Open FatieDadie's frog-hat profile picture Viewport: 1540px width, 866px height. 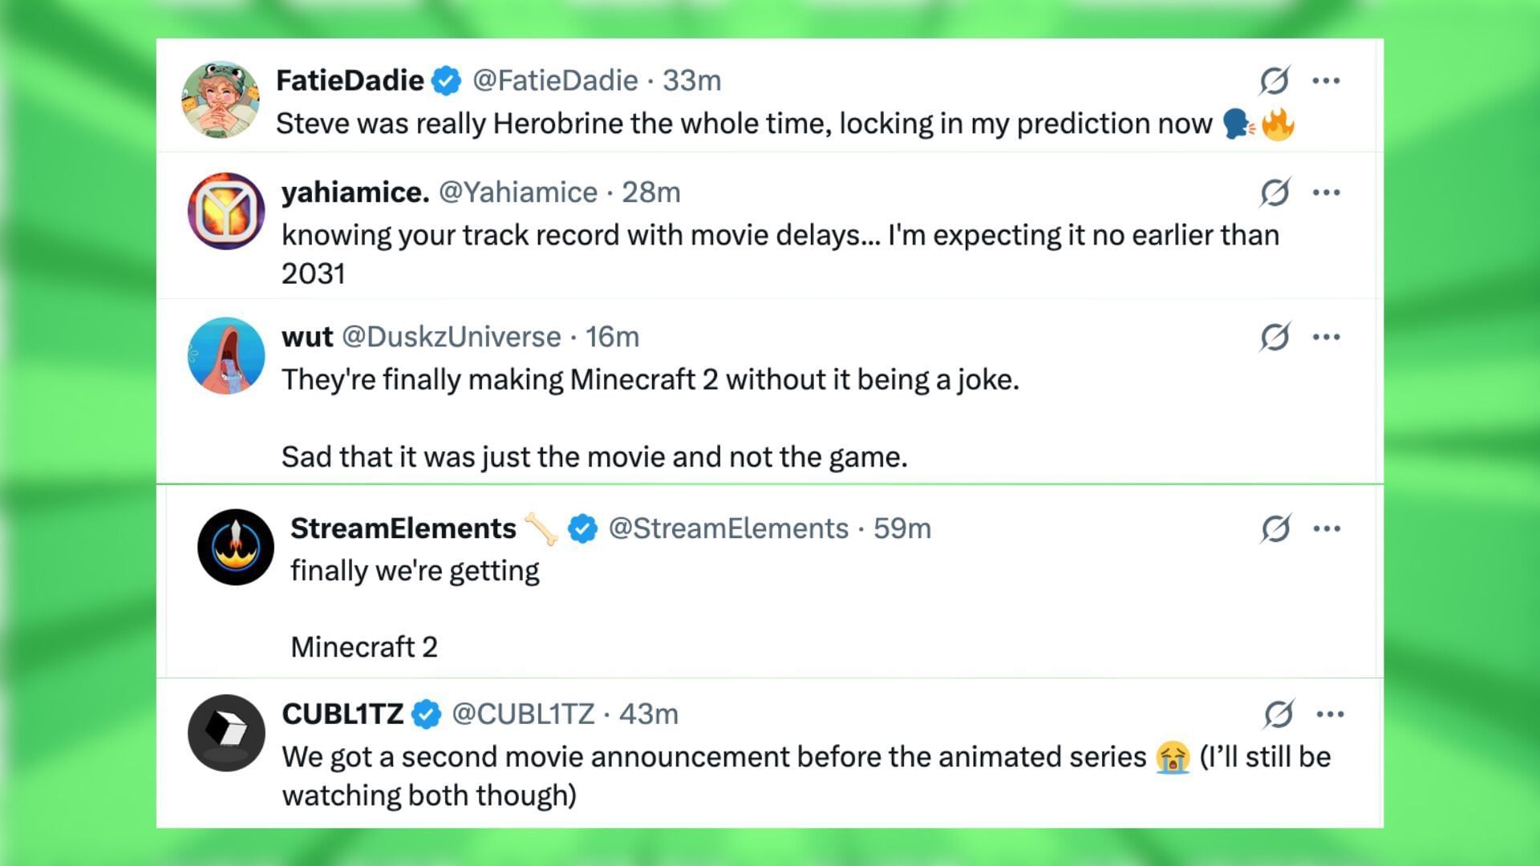221,99
